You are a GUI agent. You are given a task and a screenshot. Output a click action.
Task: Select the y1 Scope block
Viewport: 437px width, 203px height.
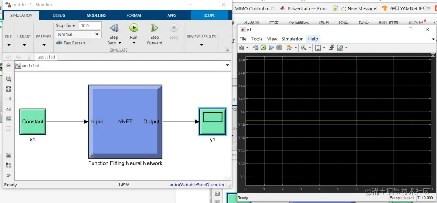point(213,121)
